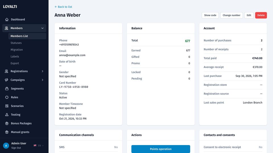Select Members List submenu item
This screenshot has width=273, height=153.
pos(27,36)
